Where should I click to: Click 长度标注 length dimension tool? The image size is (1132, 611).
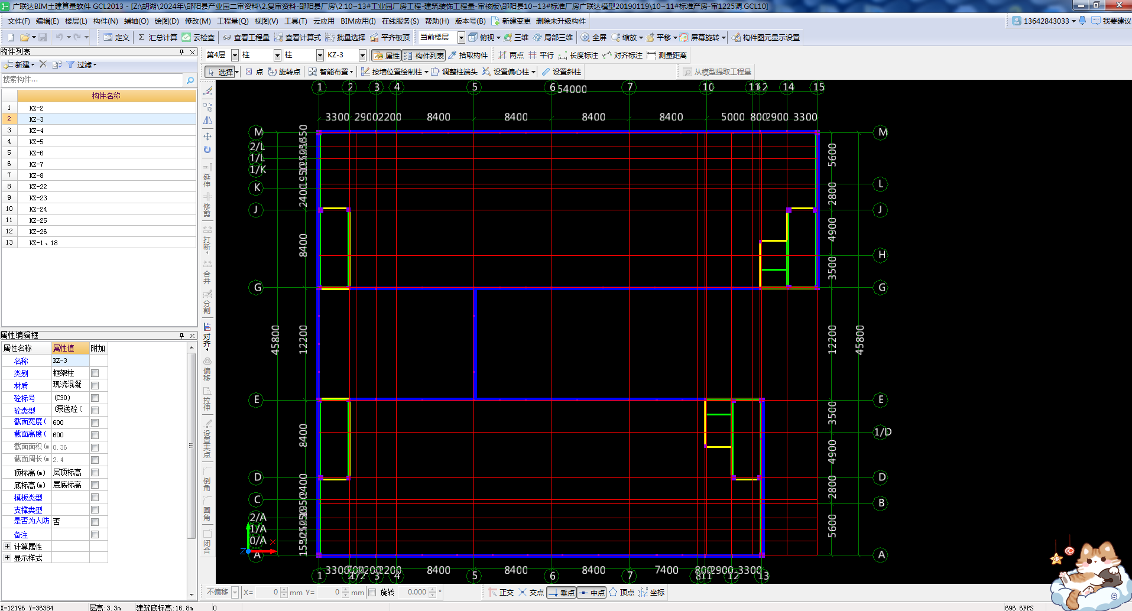[578, 55]
